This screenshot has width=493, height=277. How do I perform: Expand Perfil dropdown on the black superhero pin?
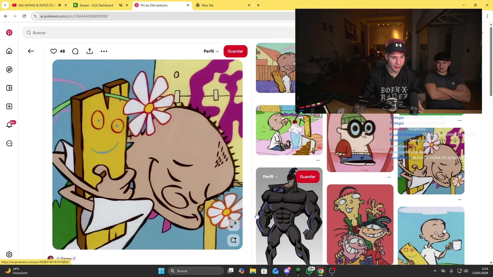270,177
